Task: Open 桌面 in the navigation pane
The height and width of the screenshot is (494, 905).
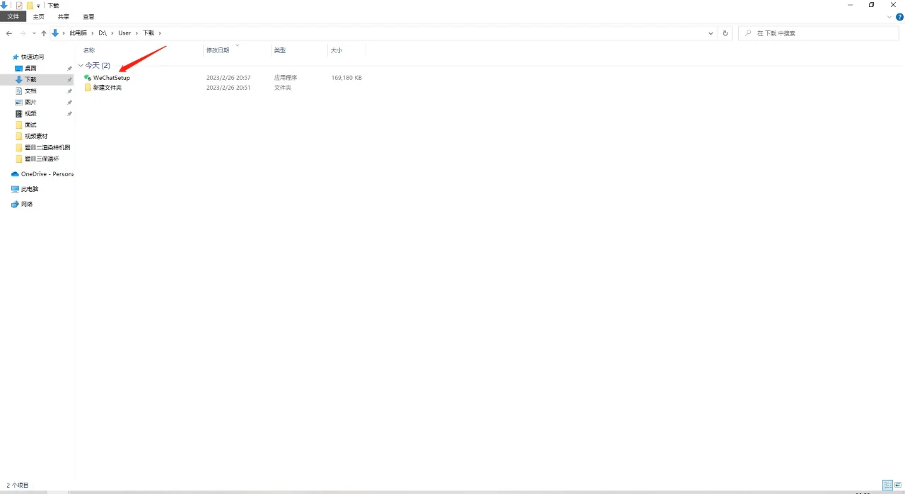Action: click(x=30, y=68)
